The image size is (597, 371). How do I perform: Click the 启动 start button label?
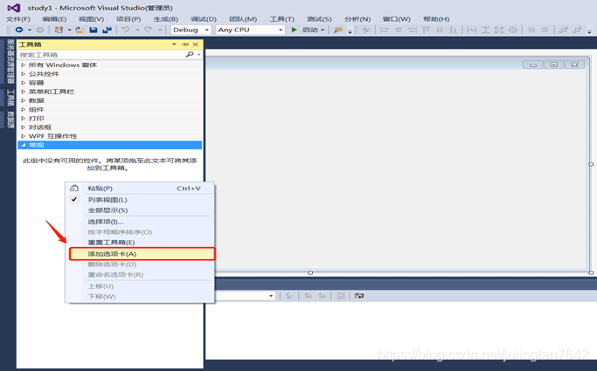310,30
